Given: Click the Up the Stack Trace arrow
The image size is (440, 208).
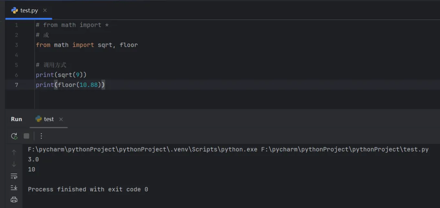Looking at the screenshot, I should click(x=14, y=152).
